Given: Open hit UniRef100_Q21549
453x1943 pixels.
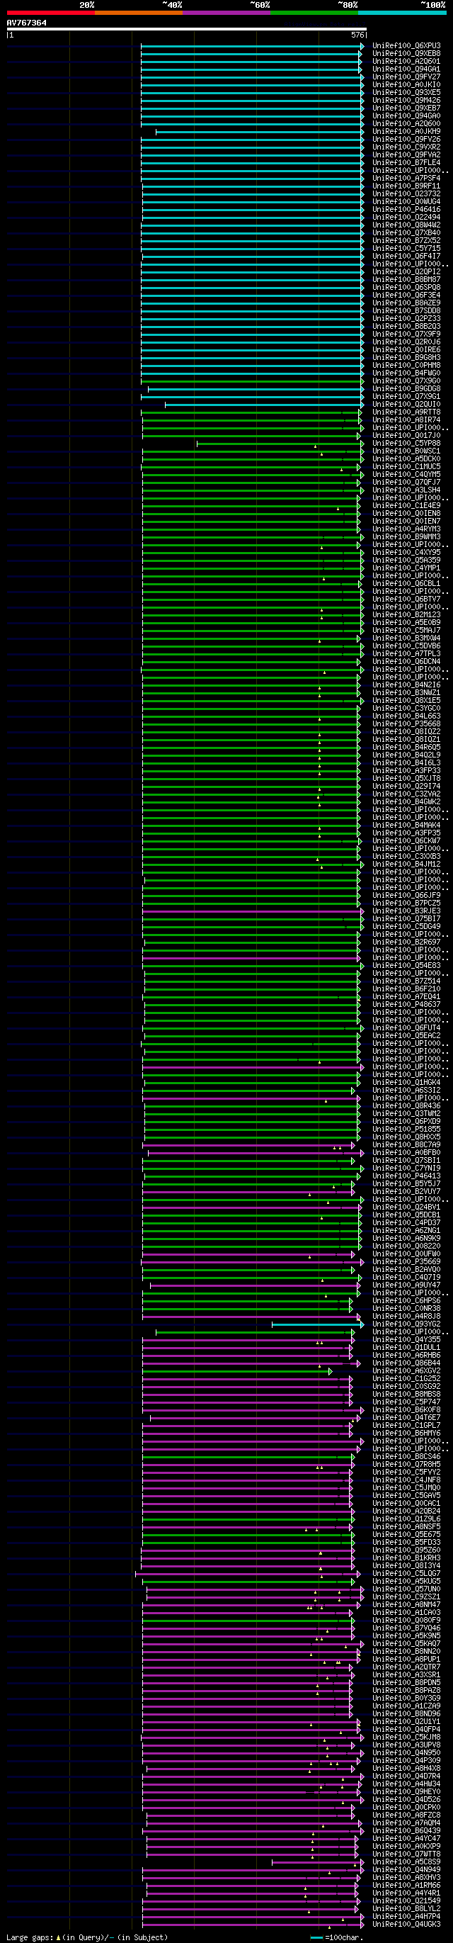Looking at the screenshot, I should (407, 1900).
